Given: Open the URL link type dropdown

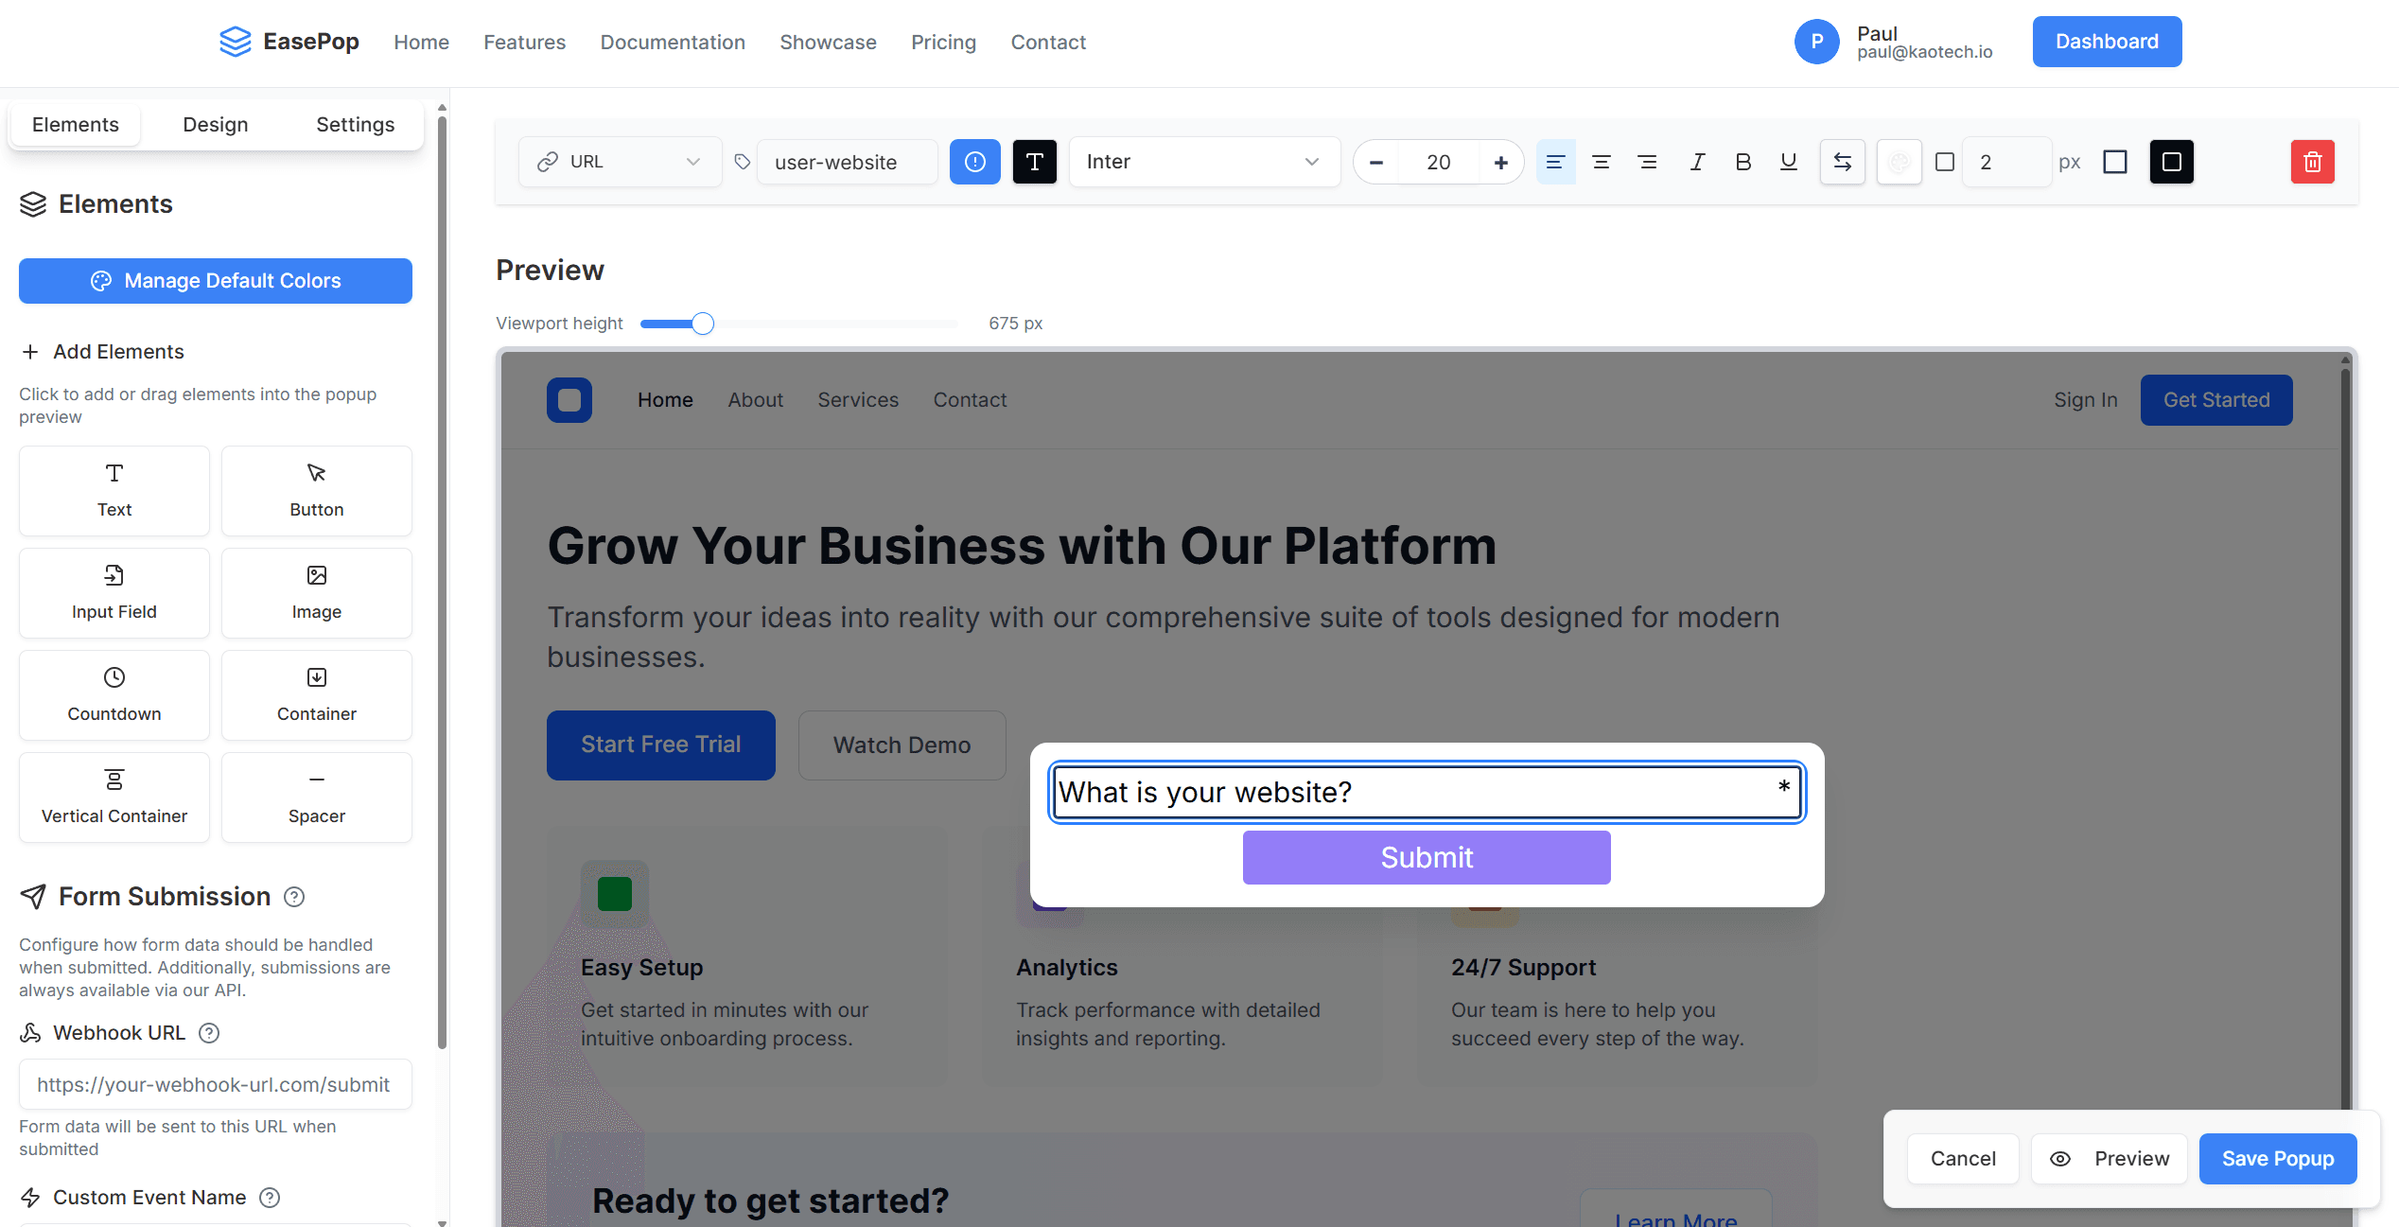Looking at the screenshot, I should coord(620,162).
